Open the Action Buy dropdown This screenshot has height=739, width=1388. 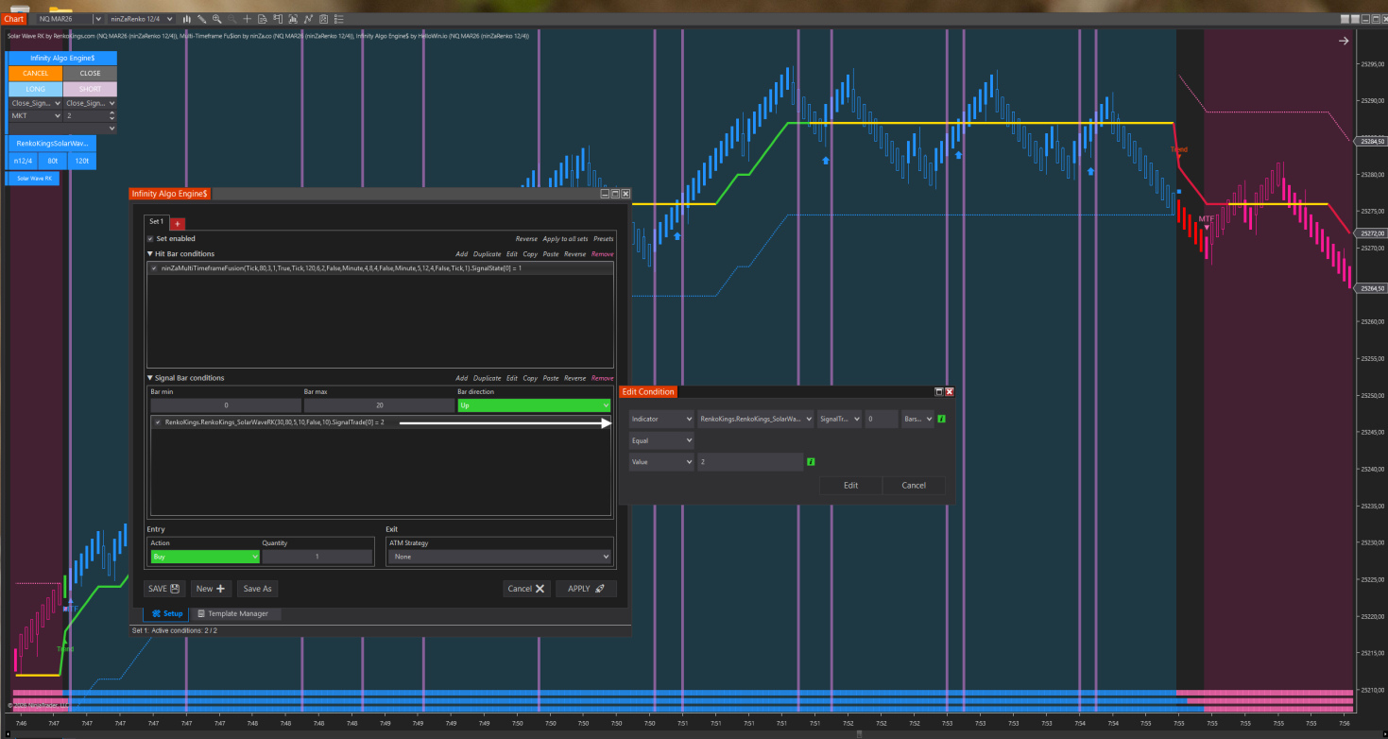[204, 557]
